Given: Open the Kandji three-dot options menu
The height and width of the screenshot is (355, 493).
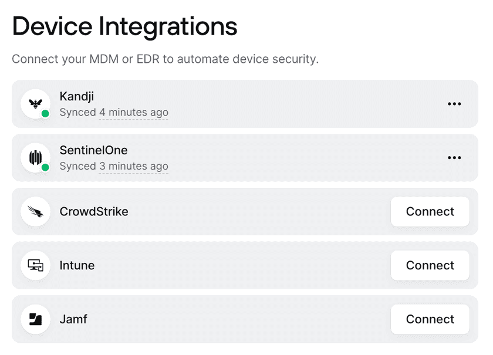Looking at the screenshot, I should tap(454, 104).
